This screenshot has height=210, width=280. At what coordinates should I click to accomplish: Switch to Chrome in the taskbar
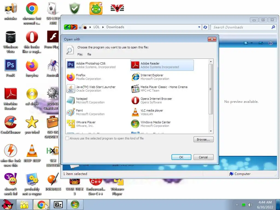(41, 205)
